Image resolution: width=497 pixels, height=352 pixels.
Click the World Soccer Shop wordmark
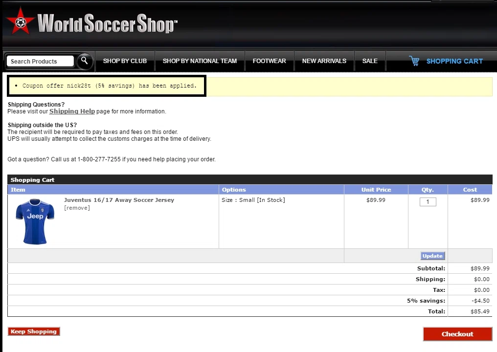tap(107, 23)
